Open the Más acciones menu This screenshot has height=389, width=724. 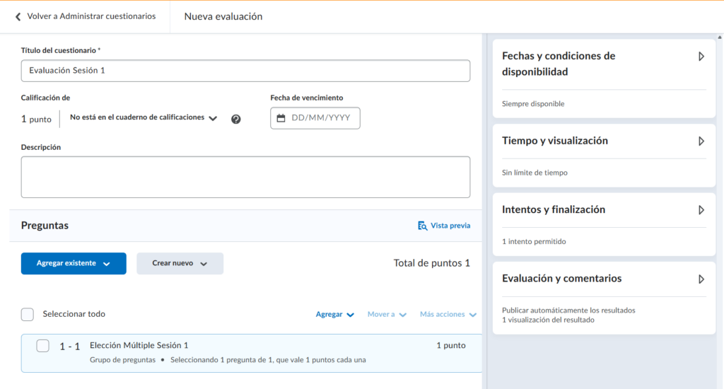(x=448, y=314)
